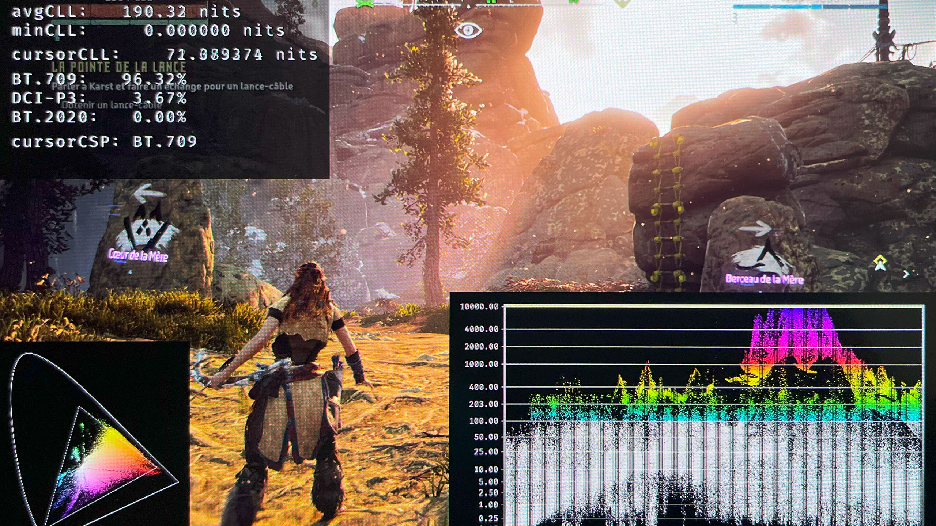Click the 50.00 label on waveform axis

[x=486, y=437]
